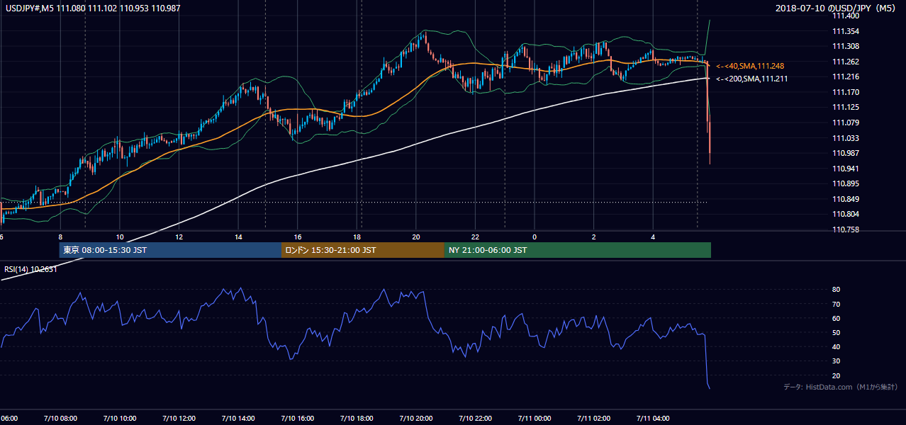Click hour label 14 under price chart

(238, 237)
